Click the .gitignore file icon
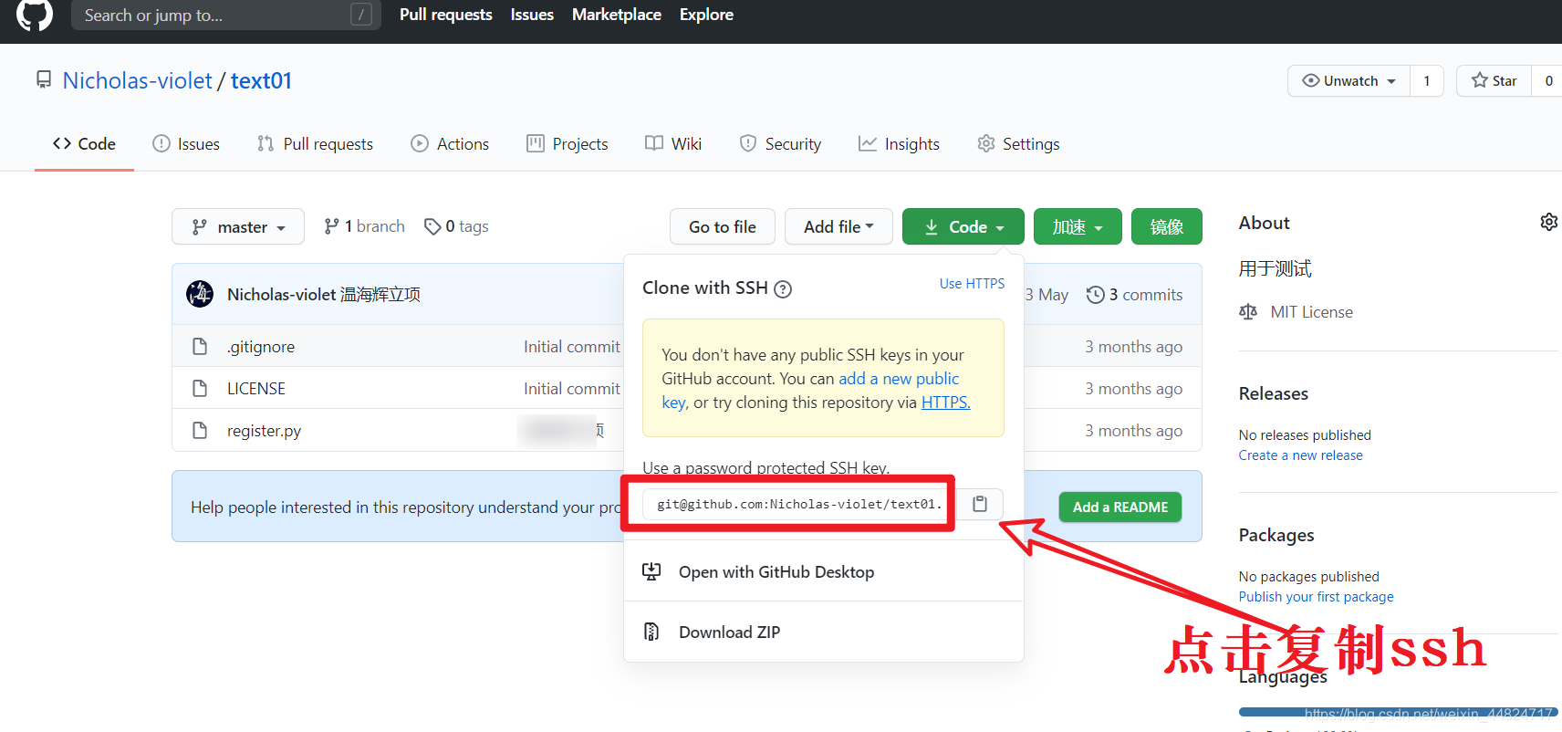1562x732 pixels. pos(200,347)
